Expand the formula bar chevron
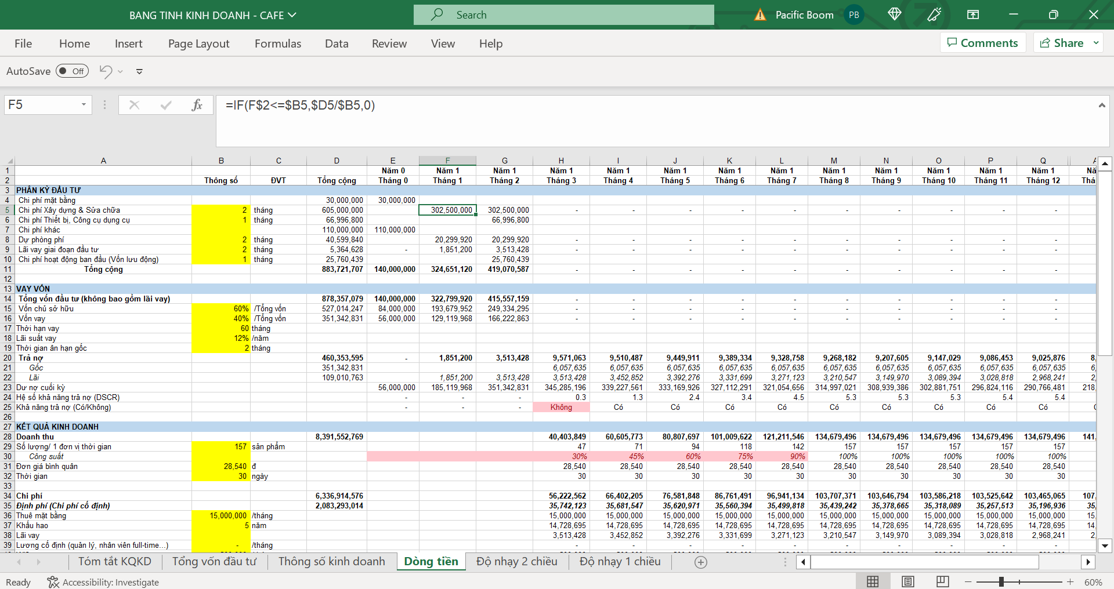The height and width of the screenshot is (589, 1114). coord(1101,105)
